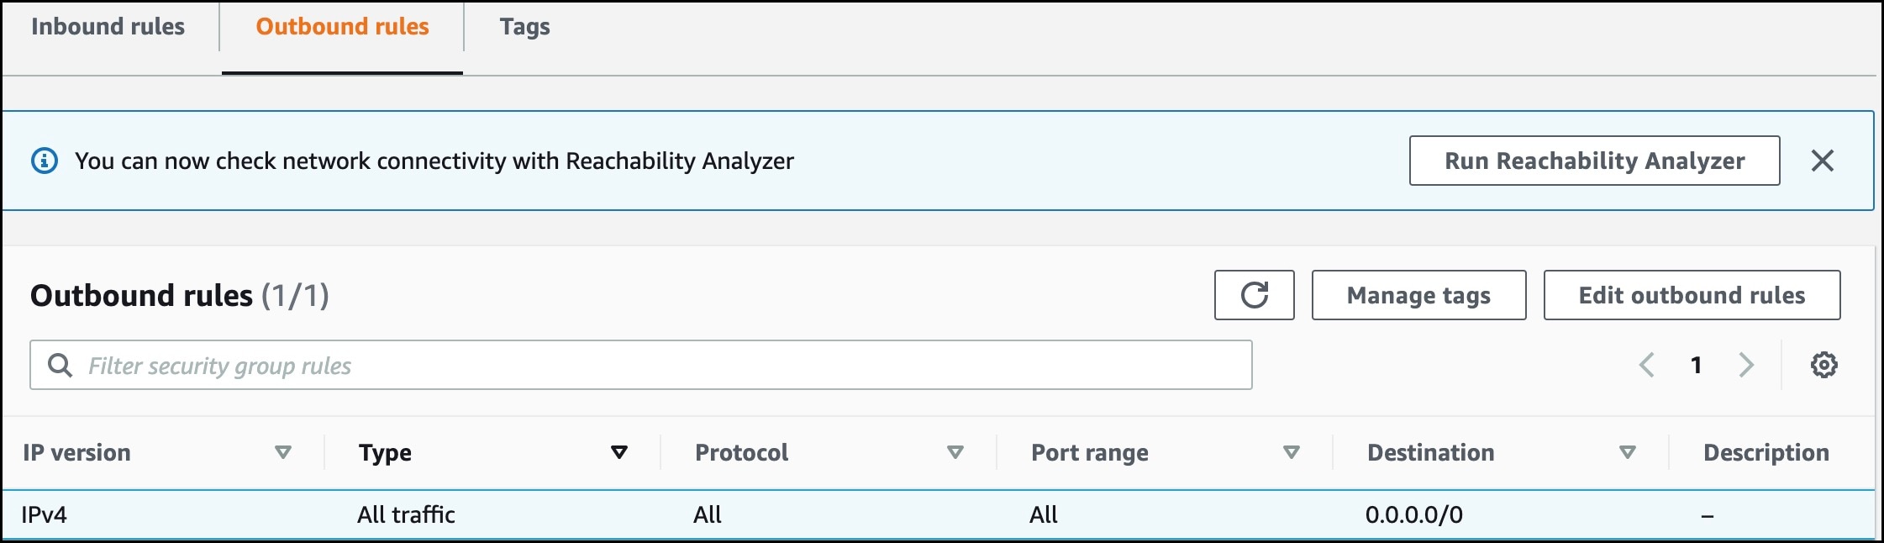Open the Type column filter
1884x543 pixels.
(x=619, y=452)
